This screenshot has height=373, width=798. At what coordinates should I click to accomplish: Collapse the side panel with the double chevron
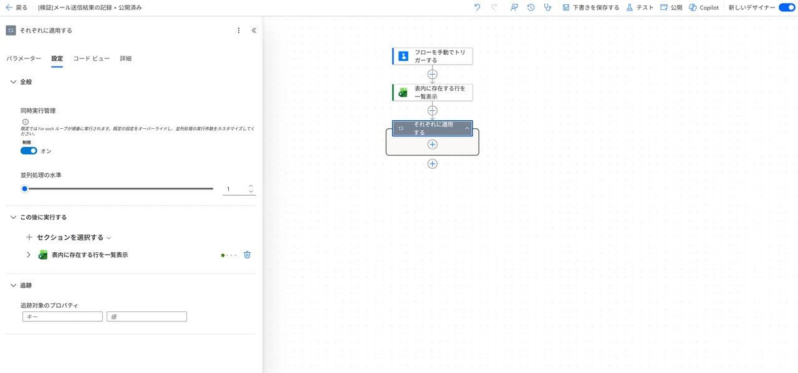click(x=254, y=31)
